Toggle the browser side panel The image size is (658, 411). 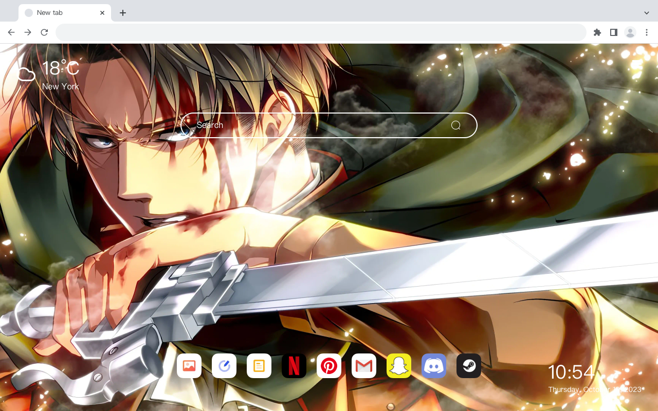pos(613,32)
